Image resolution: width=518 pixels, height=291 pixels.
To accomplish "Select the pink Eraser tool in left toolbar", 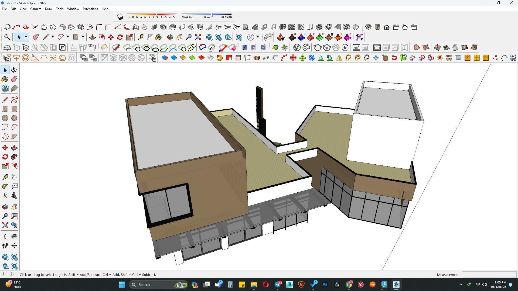I will point(14,79).
